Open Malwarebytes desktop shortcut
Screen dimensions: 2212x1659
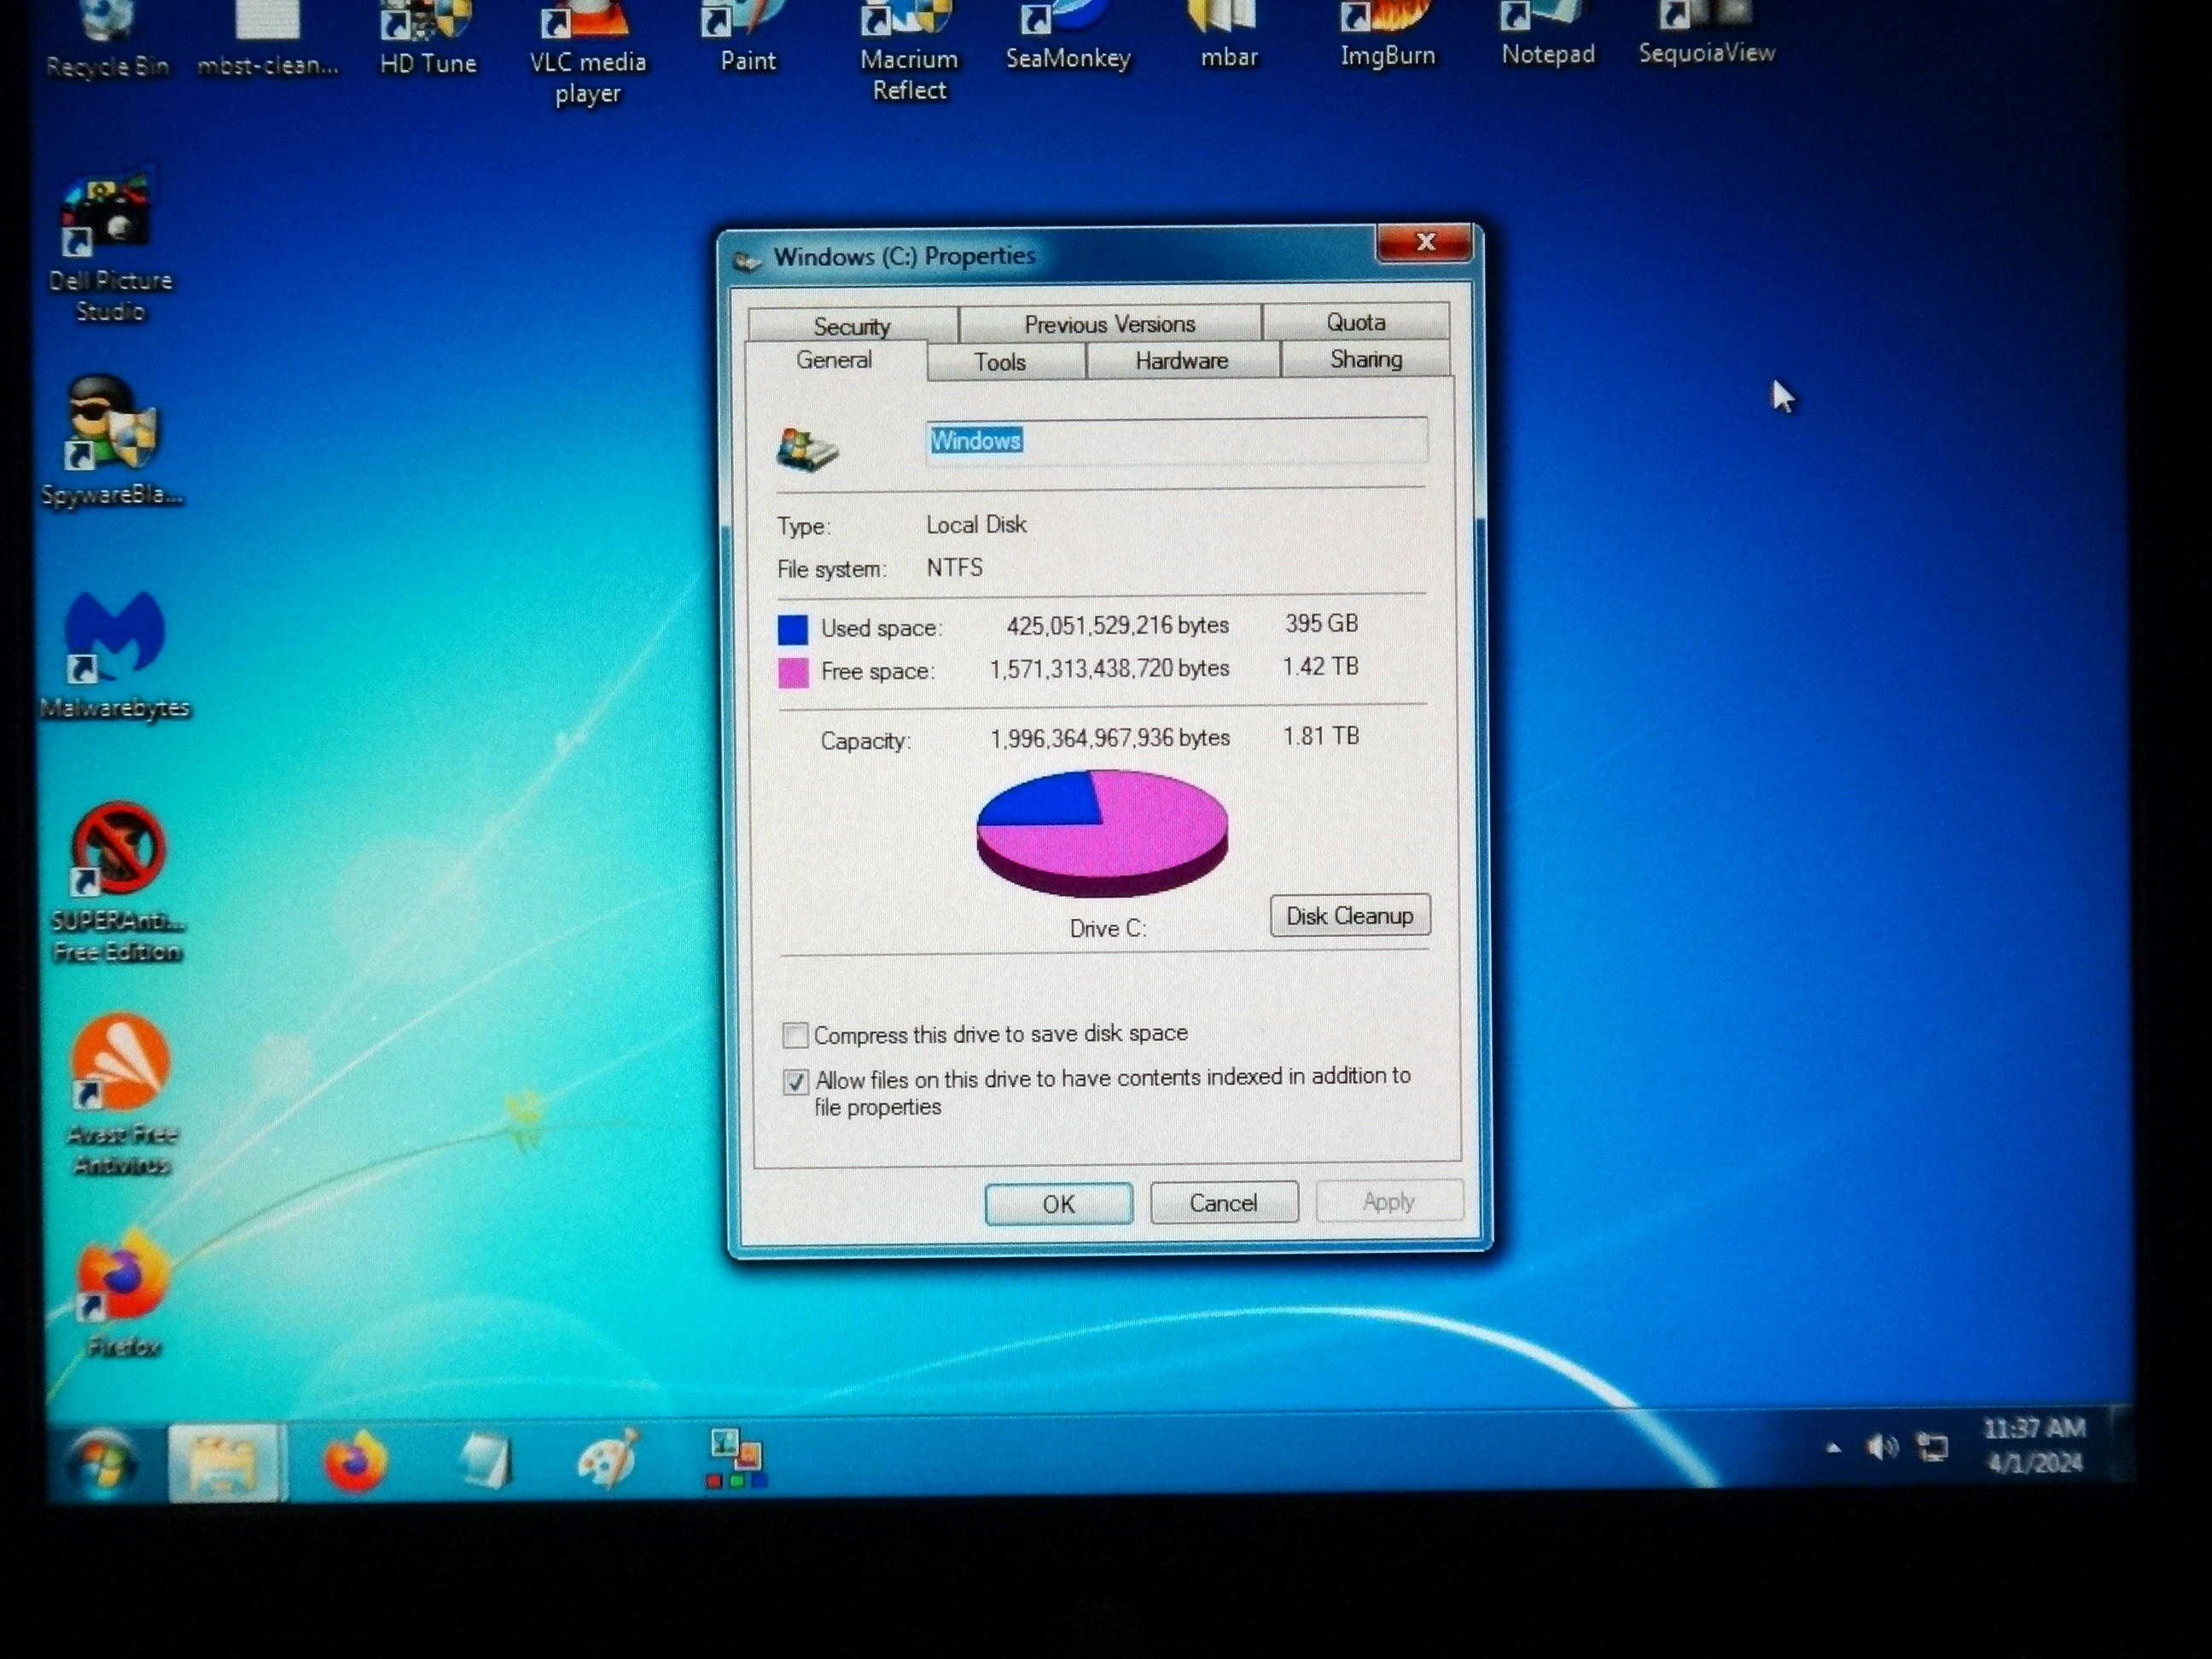[115, 655]
